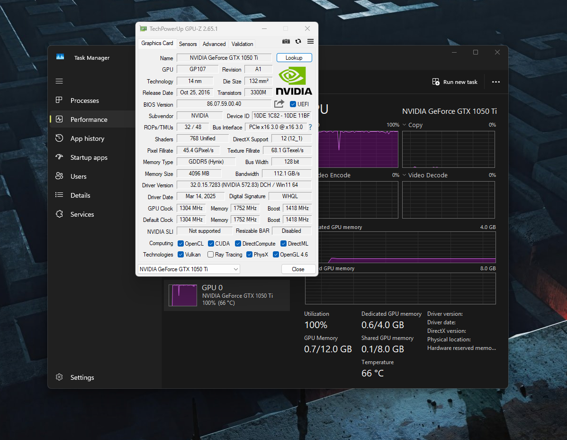Toggle the DirectCompute checkbox
Viewport: 567px width, 440px height.
pos(238,244)
